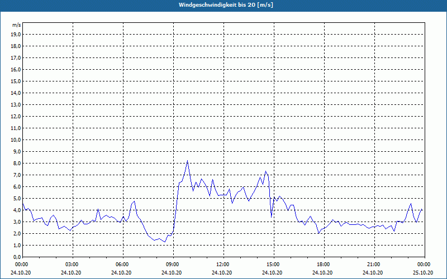Click the "06:00" time axis label
Viewport: 447px width, 279px height.
[x=122, y=264]
